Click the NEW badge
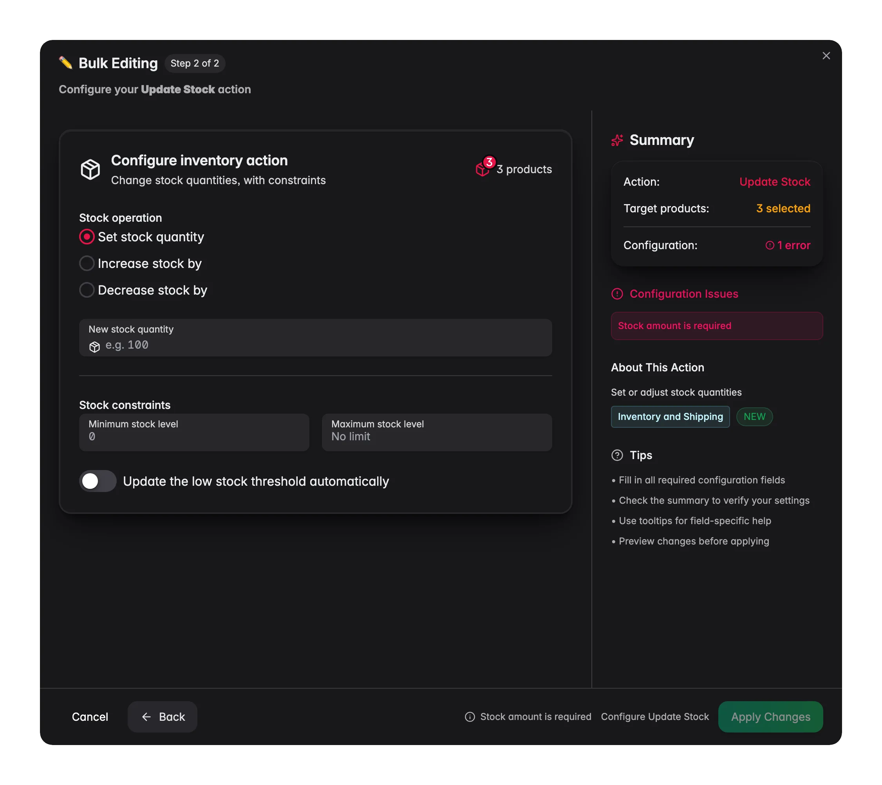The height and width of the screenshot is (785, 882). pyautogui.click(x=754, y=417)
